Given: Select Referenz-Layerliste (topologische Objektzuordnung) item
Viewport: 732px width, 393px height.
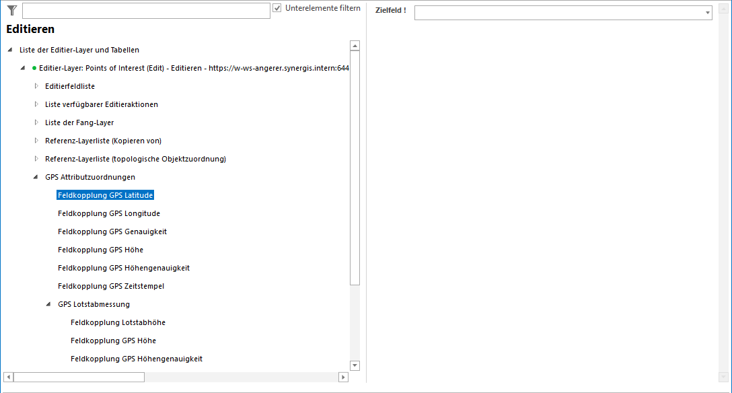Looking at the screenshot, I should 135,159.
